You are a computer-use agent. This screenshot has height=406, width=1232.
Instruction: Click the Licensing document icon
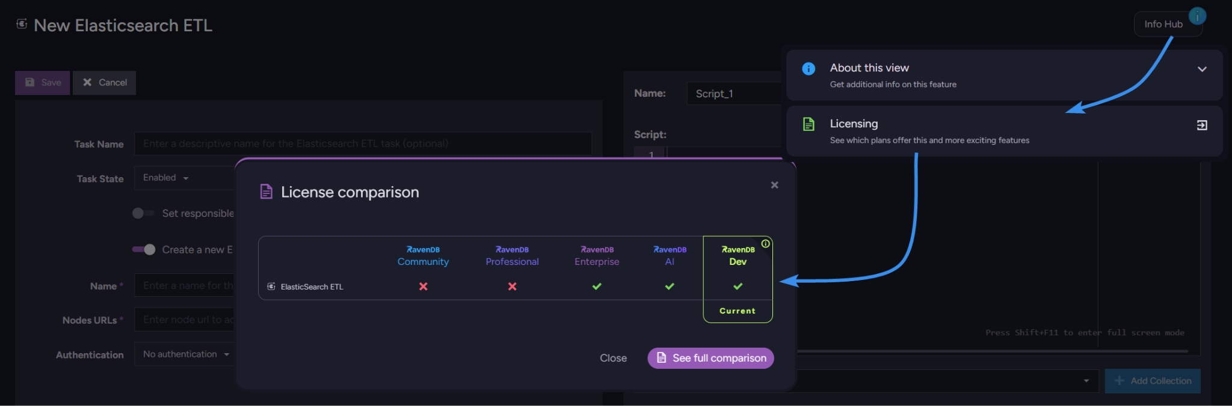click(x=808, y=124)
